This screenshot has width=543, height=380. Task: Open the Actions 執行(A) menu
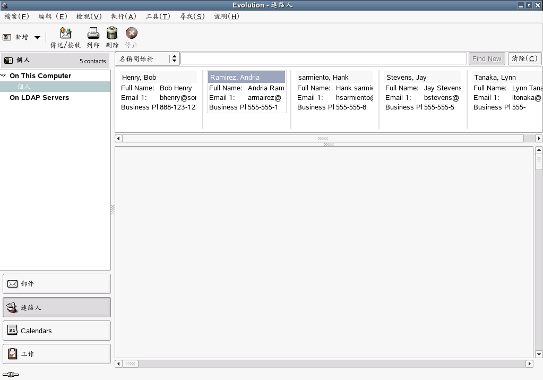click(123, 16)
